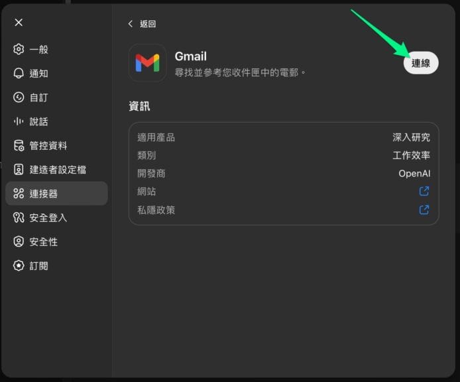
Task: Click the gear icon beside 一般
Action: click(19, 49)
